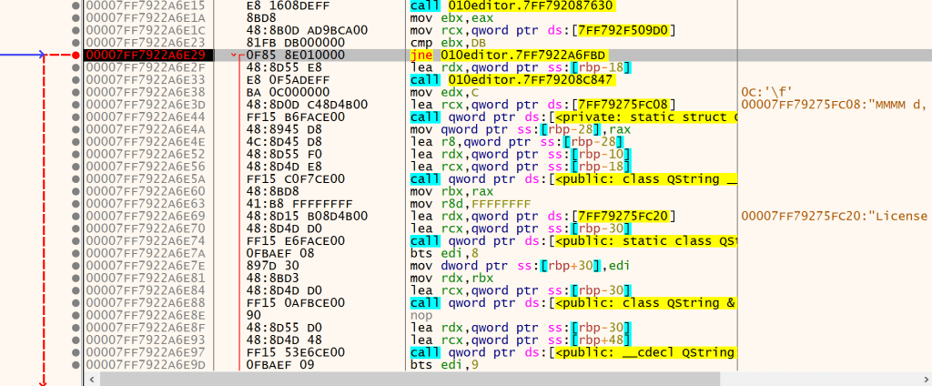This screenshot has width=932, height=386.
Task: Click the call to private: static struct
Action: coord(573,117)
